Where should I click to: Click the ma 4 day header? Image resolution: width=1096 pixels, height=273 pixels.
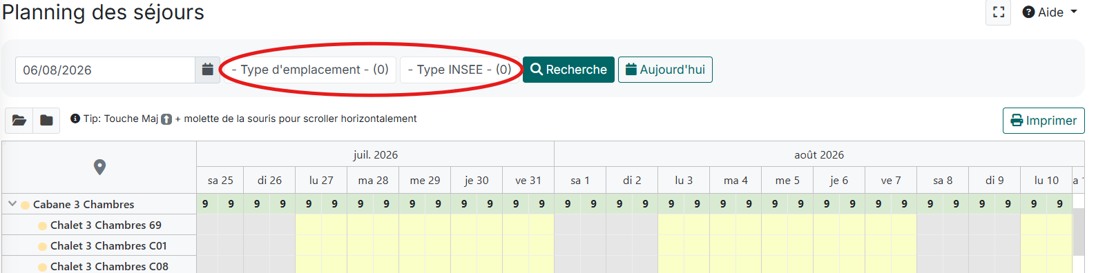point(736,181)
